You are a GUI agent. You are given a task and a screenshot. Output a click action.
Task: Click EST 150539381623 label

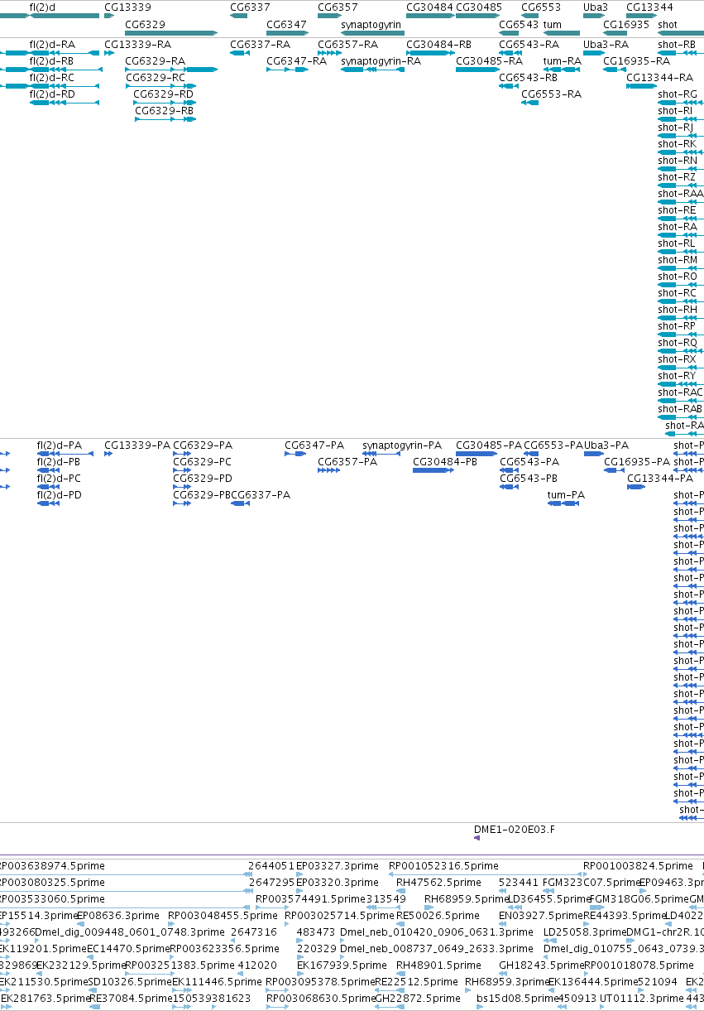click(x=211, y=999)
